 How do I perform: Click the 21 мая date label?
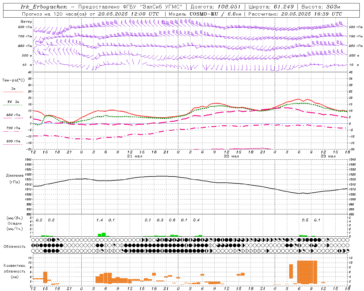point(135,156)
